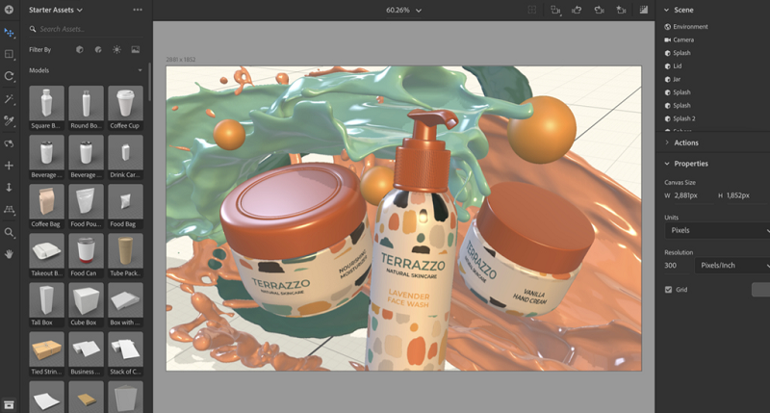Image resolution: width=770 pixels, height=413 pixels.
Task: Click the canvas width value field
Action: (x=686, y=195)
